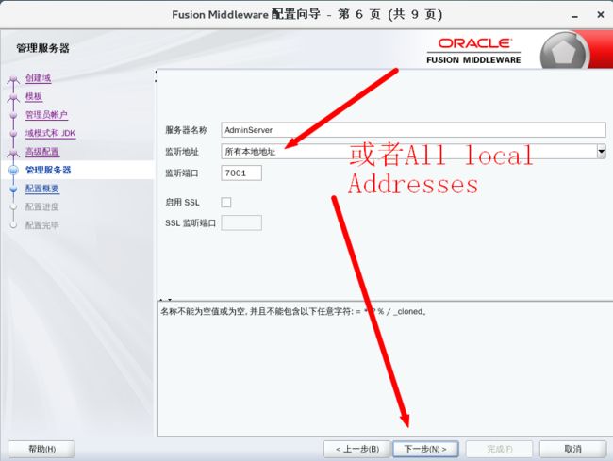Click the 域模式和 JDK step node icon
The height and width of the screenshot is (461, 613).
14,134
